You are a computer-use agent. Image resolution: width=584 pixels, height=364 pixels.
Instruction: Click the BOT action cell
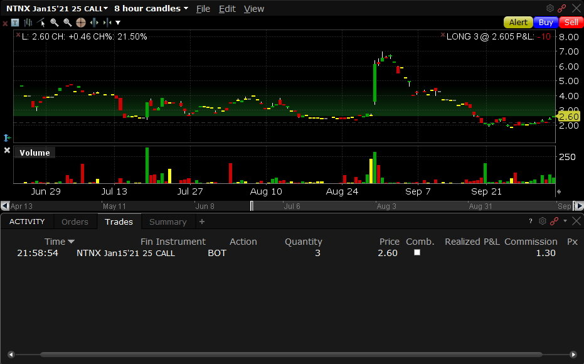click(x=217, y=254)
